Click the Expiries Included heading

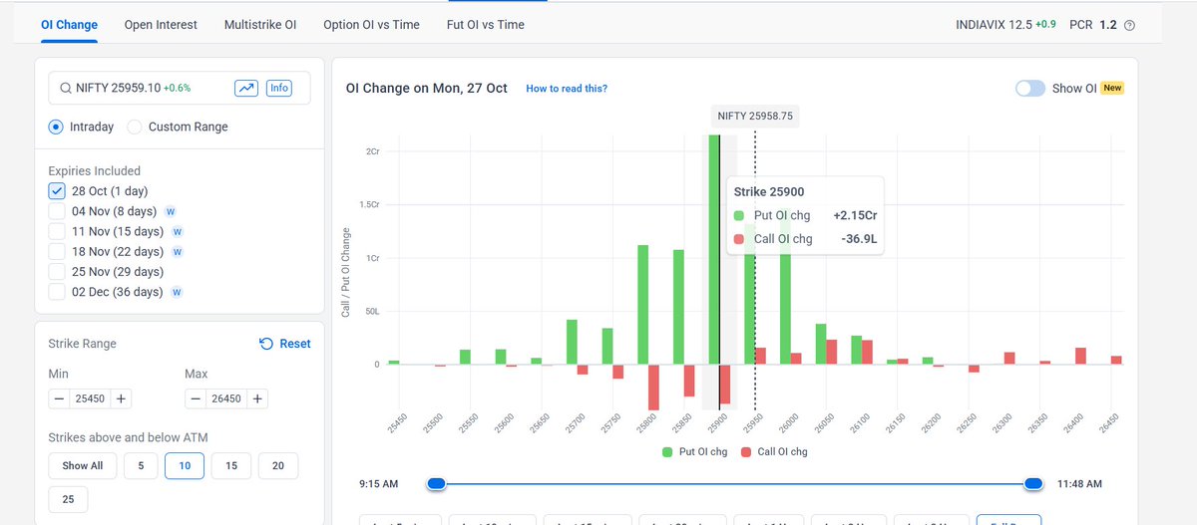click(x=95, y=170)
